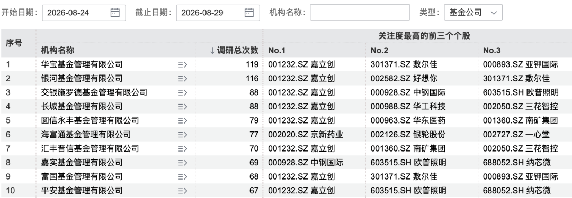The height and width of the screenshot is (198, 572).
Task: Click 000893.SZ 亚钾国际 in 富国基金 row
Action: pos(521,177)
